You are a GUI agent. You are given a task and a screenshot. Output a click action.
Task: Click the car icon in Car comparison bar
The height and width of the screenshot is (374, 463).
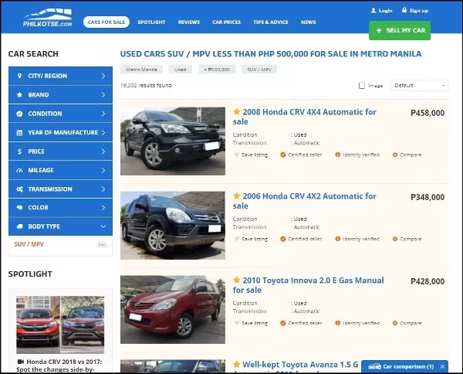[375, 366]
